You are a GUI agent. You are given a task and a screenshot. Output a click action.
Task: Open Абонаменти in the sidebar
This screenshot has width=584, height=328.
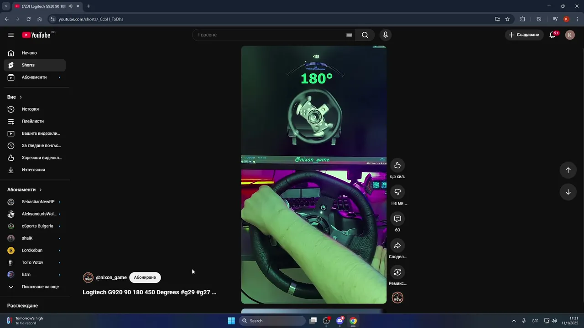pos(35,77)
